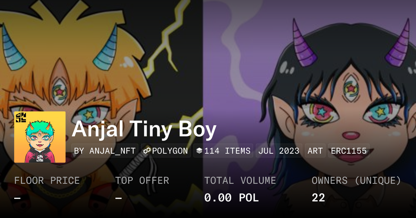Viewport: 416px width, 218px height.
Task: Select the 22 unique owners count
Action: (x=318, y=198)
